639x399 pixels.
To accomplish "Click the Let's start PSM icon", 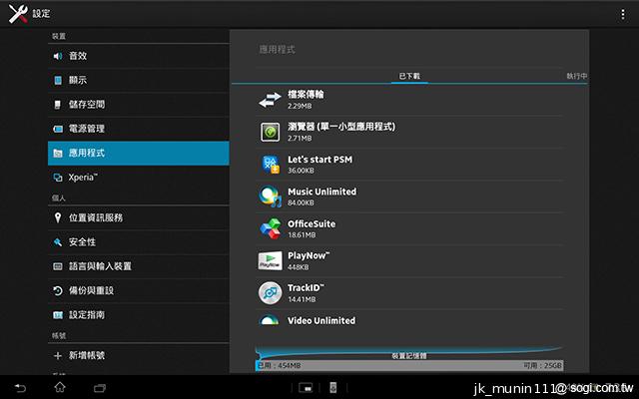I will click(x=271, y=165).
